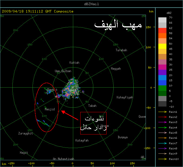Click the Zurayghit place label
The height and width of the screenshot is (167, 183).
25,133
